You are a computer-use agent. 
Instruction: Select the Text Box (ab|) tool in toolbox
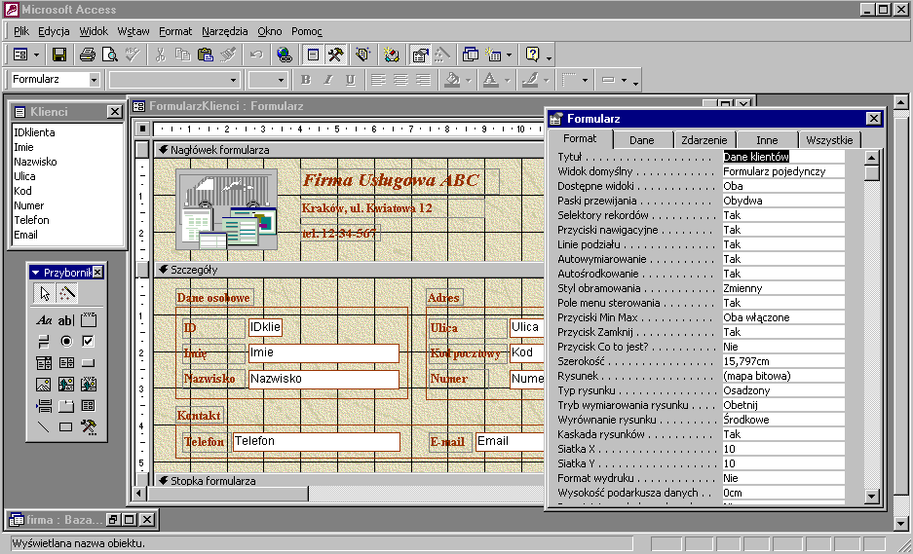[66, 320]
